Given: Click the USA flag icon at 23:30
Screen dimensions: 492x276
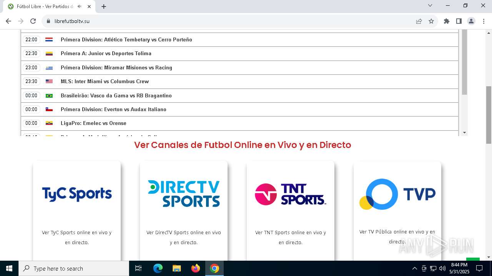Looking at the screenshot, I should 49,81.
